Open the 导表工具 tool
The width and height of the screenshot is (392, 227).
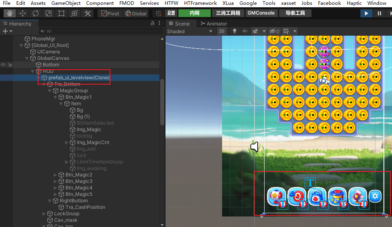[x=295, y=13]
